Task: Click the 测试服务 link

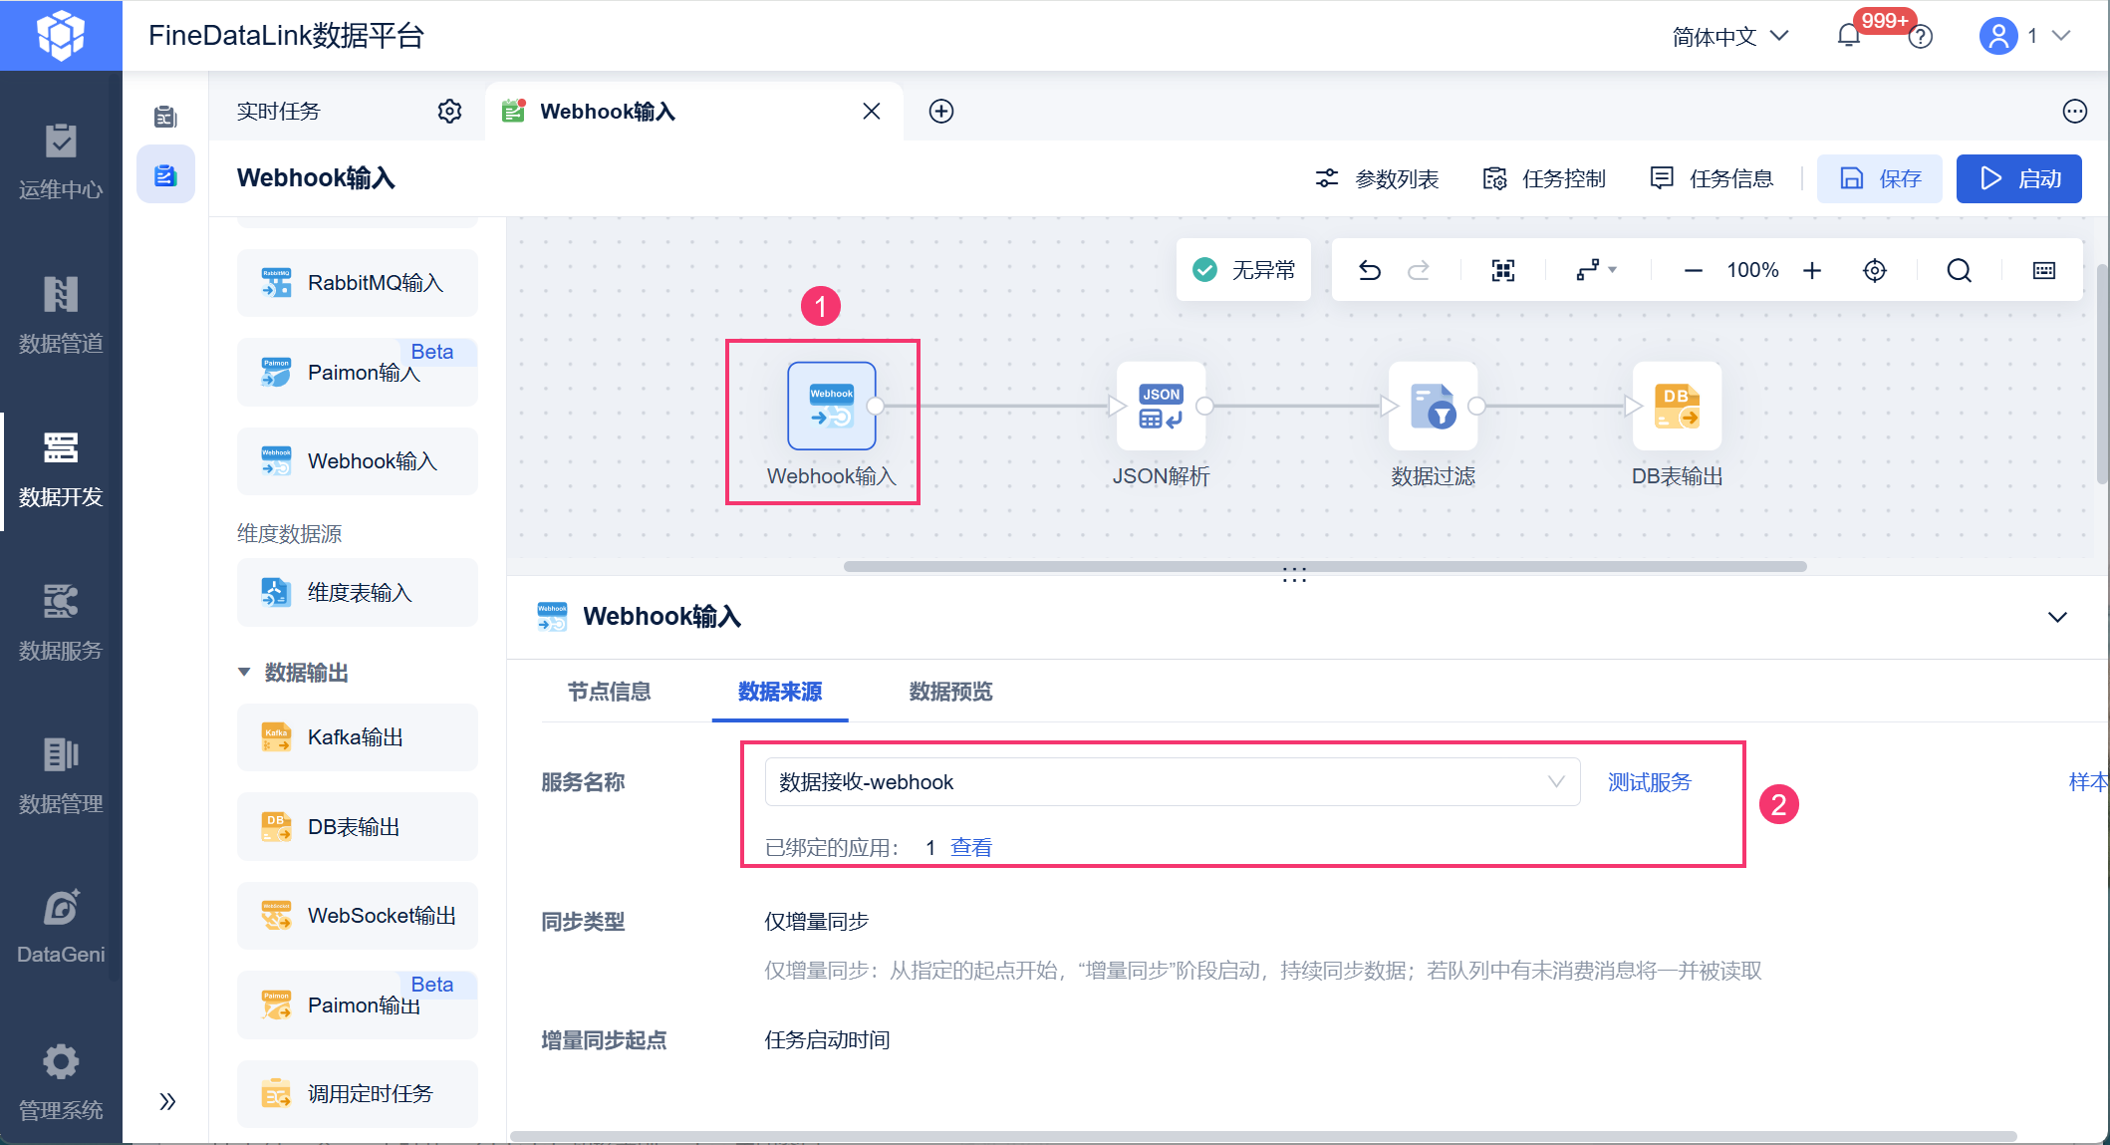Action: tap(1650, 782)
